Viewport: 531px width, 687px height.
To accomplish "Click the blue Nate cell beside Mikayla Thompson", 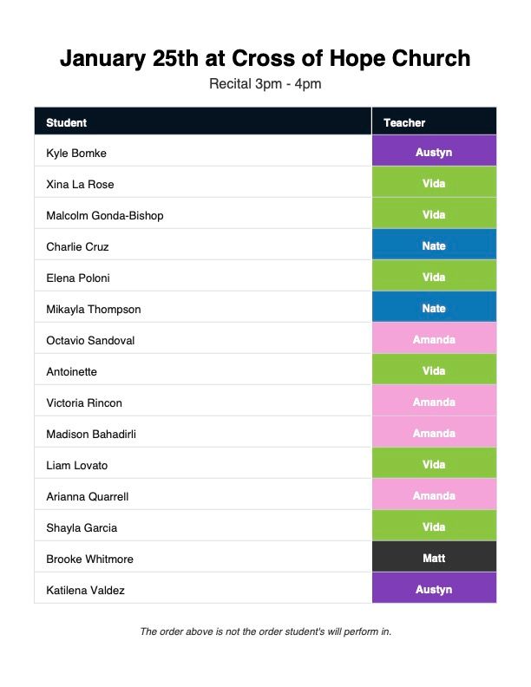I will 434,308.
